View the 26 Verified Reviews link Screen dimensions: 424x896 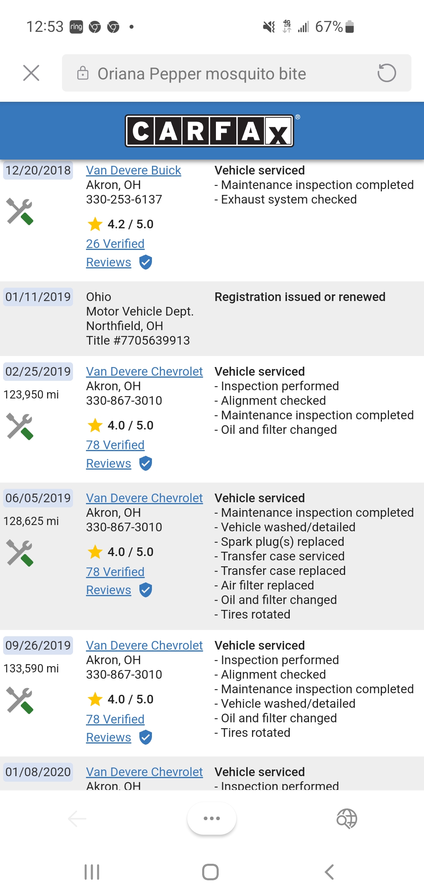(x=115, y=244)
